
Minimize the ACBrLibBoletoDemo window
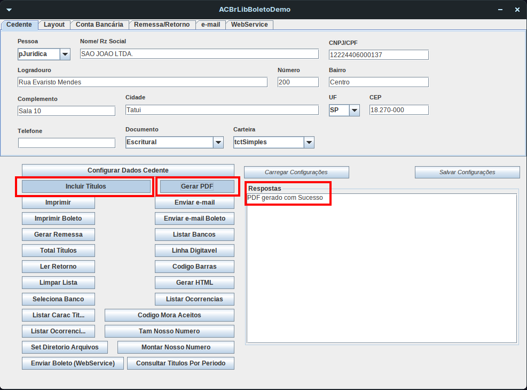[x=500, y=10]
